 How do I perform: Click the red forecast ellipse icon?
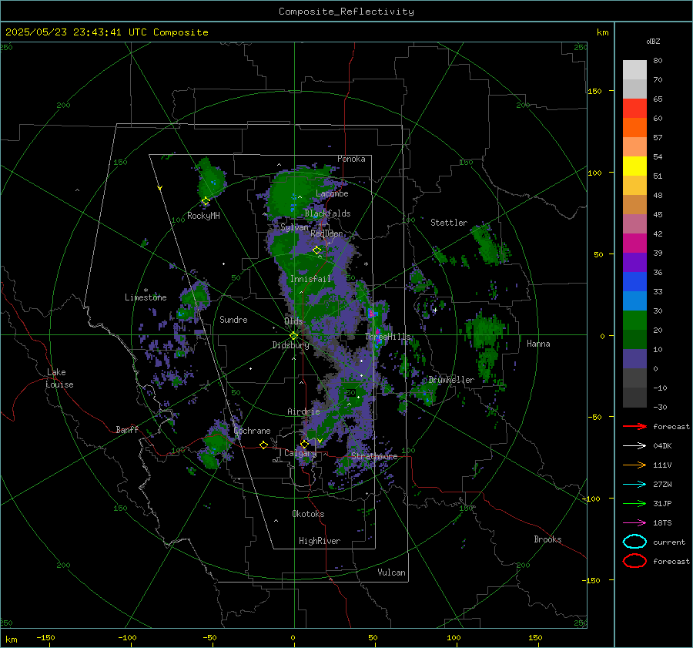(x=634, y=561)
